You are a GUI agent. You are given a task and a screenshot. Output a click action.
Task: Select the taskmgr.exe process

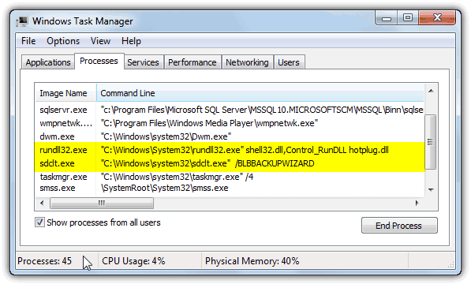[x=230, y=177]
